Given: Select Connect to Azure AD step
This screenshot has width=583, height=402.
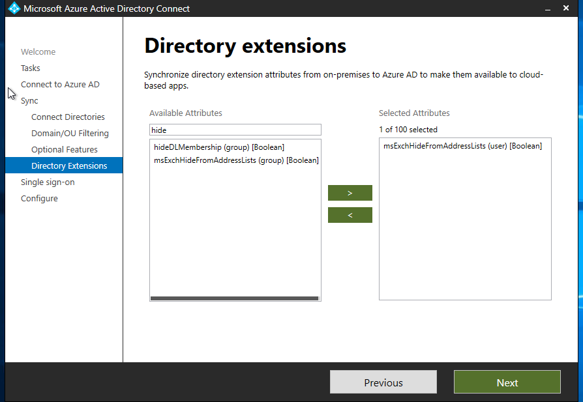Looking at the screenshot, I should [x=60, y=84].
